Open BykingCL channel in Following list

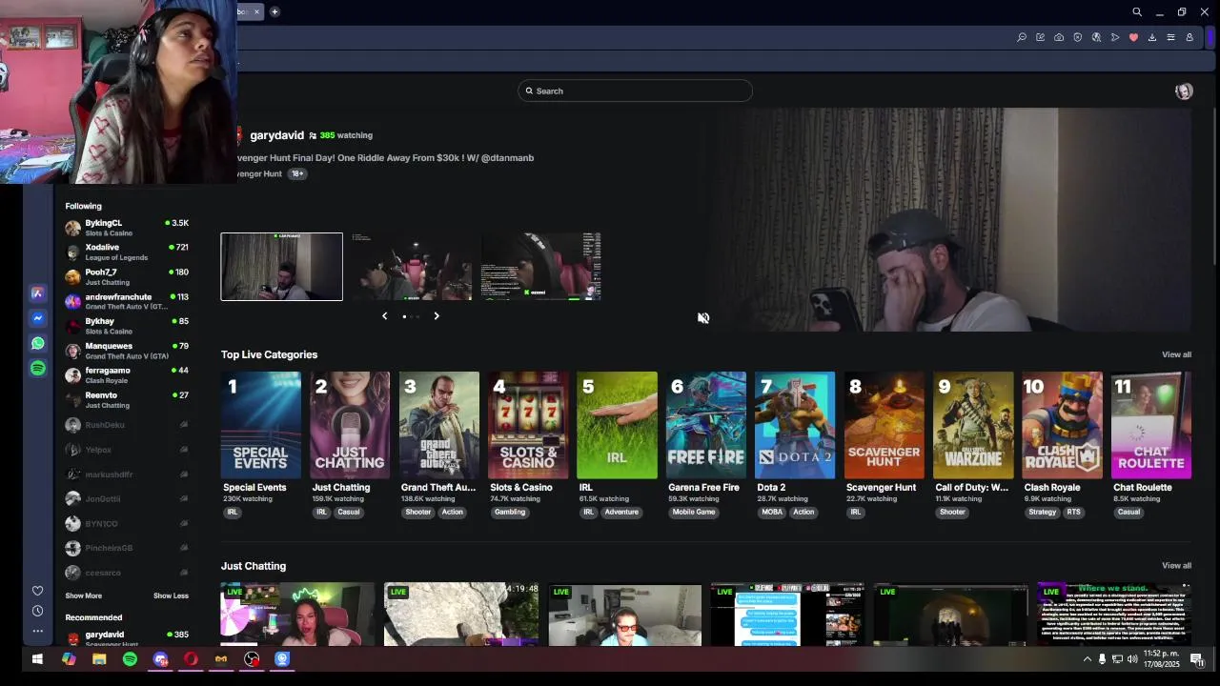coord(127,228)
